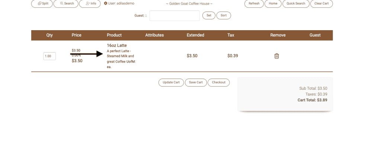The height and width of the screenshot is (162, 381).
Task: Click the Split button
Action: [x=42, y=4]
